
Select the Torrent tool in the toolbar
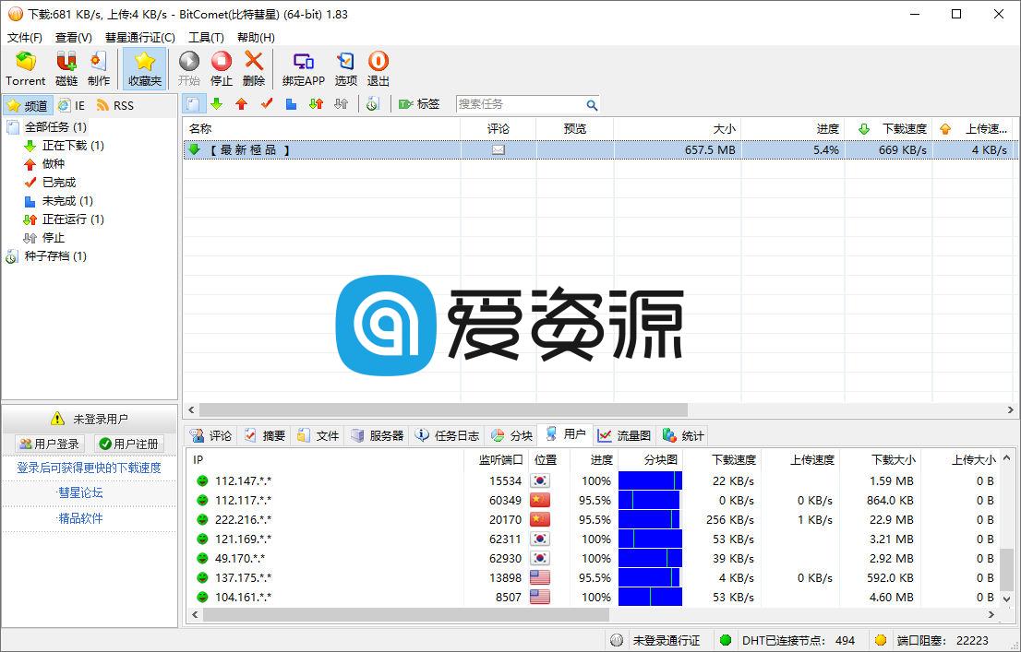click(x=25, y=67)
